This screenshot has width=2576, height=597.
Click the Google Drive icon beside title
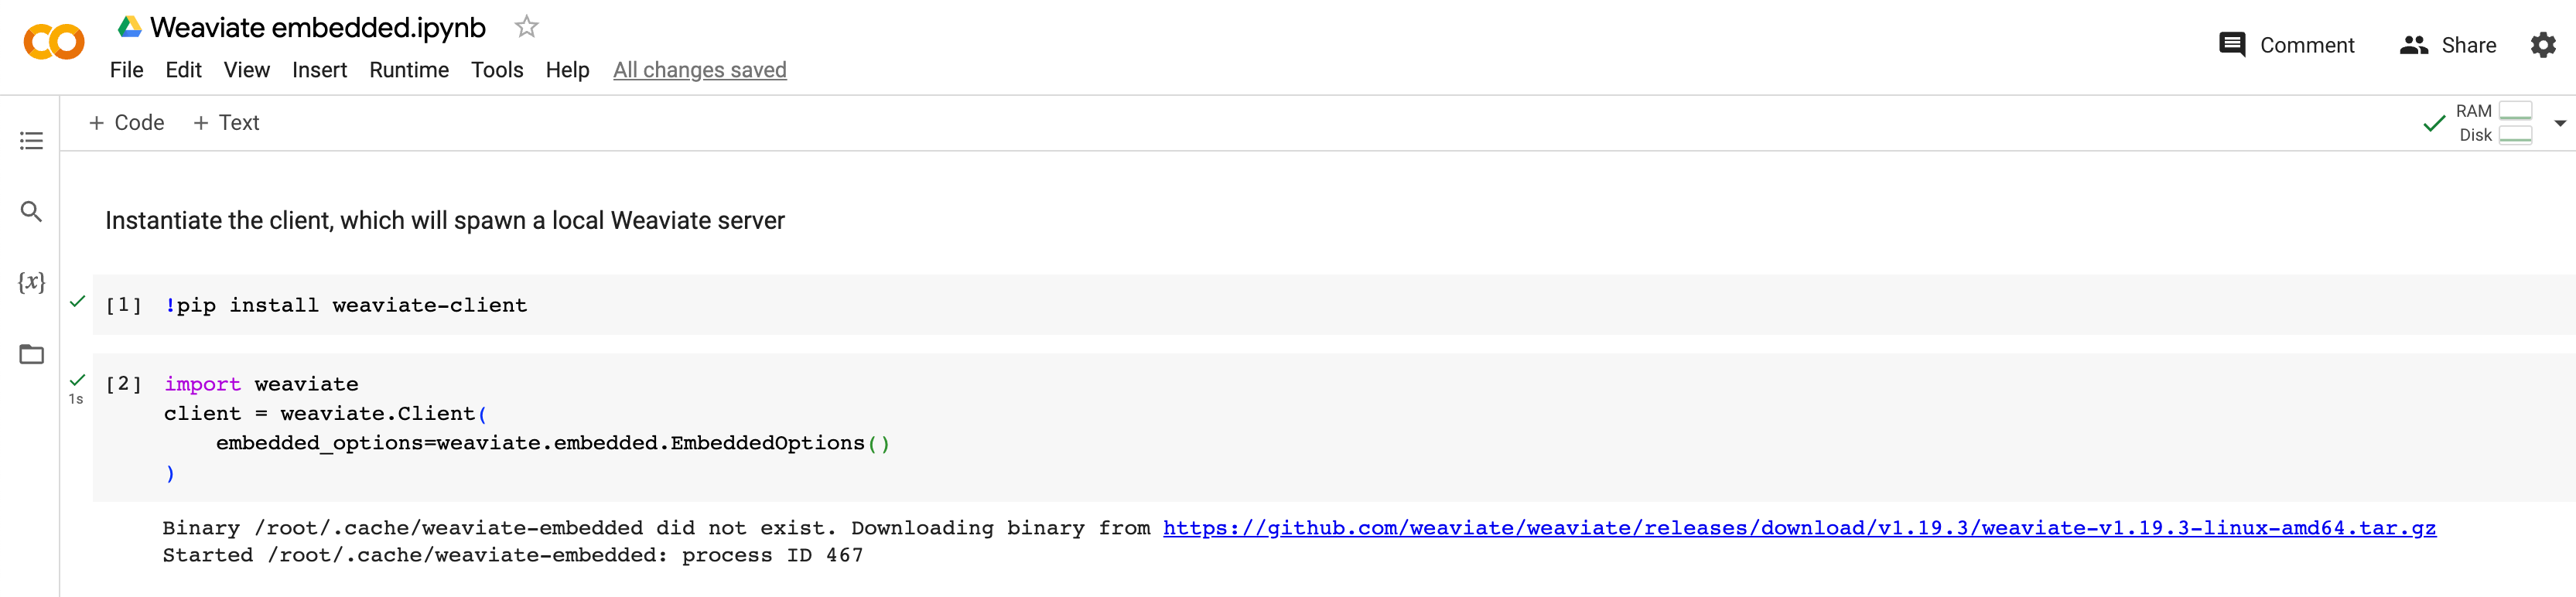(129, 27)
